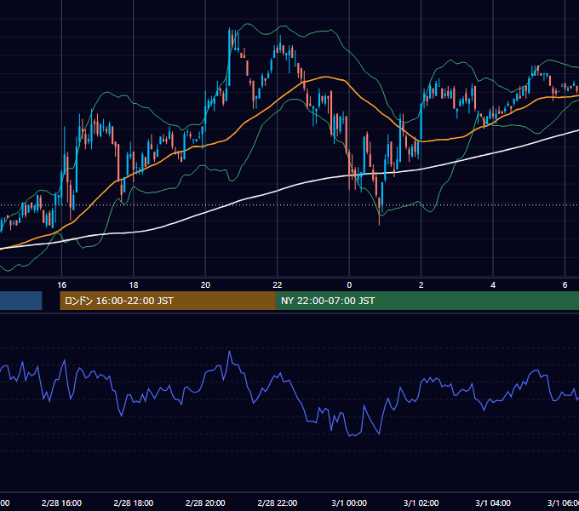Screen dimensions: 579x511
Task: Click the 22 hour axis label
Action: click(278, 285)
